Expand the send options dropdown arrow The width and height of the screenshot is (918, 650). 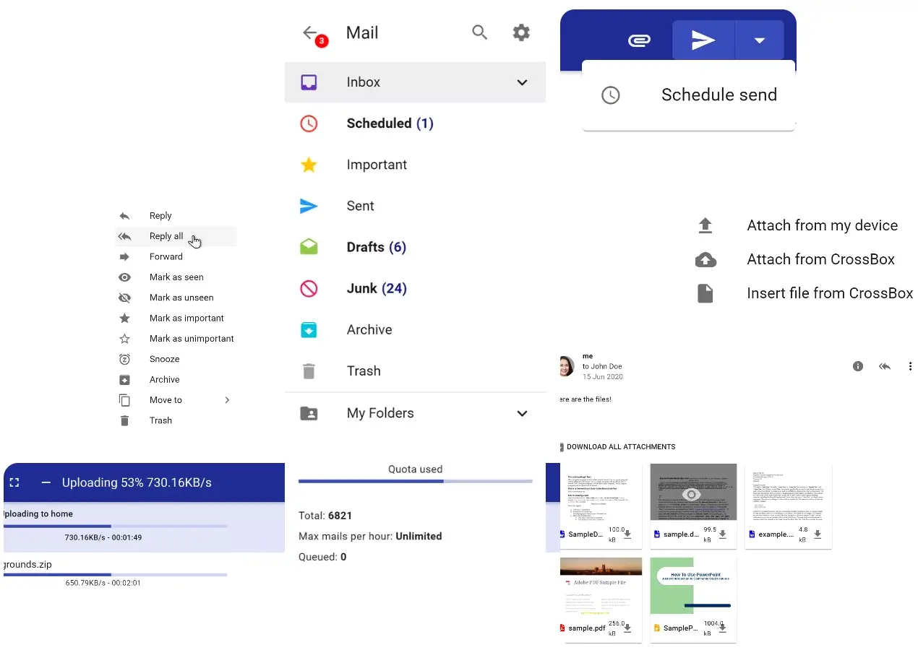point(759,40)
